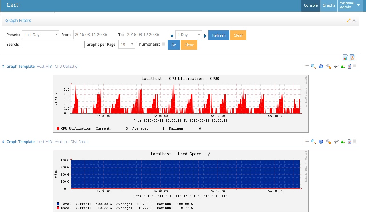The height and width of the screenshot is (217, 366).
Task: Shift the time span backward with the left arrow
Action: click(x=172, y=36)
